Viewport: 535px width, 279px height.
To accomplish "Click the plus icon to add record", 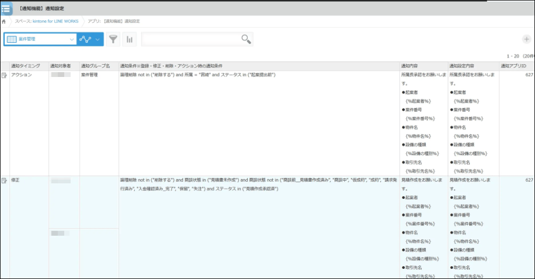I will (x=526, y=39).
